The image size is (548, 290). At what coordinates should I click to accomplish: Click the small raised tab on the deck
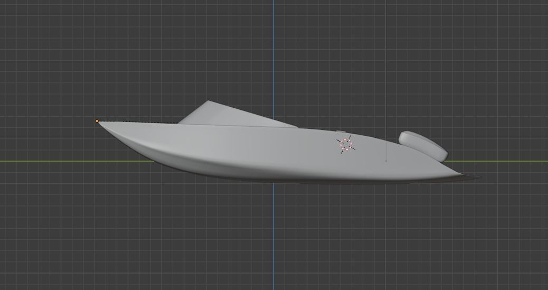(x=341, y=132)
